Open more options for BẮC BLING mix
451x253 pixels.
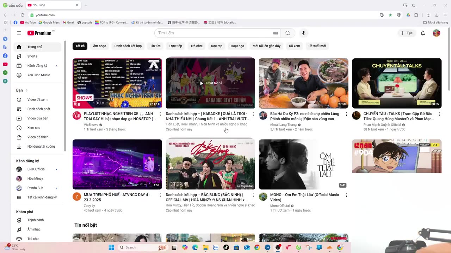(253, 195)
